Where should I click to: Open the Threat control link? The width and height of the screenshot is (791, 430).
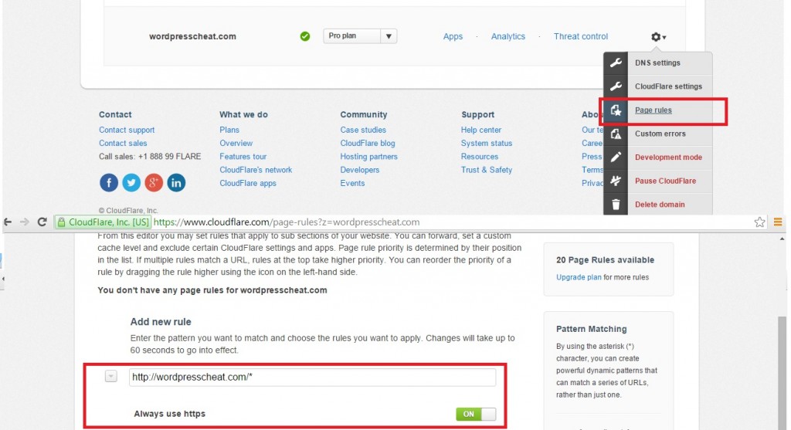click(581, 36)
